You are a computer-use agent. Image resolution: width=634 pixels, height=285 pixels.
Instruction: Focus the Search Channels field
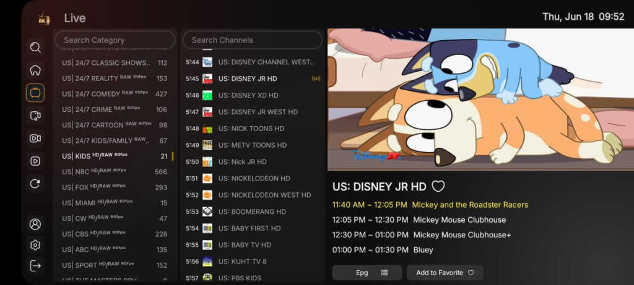(x=253, y=40)
